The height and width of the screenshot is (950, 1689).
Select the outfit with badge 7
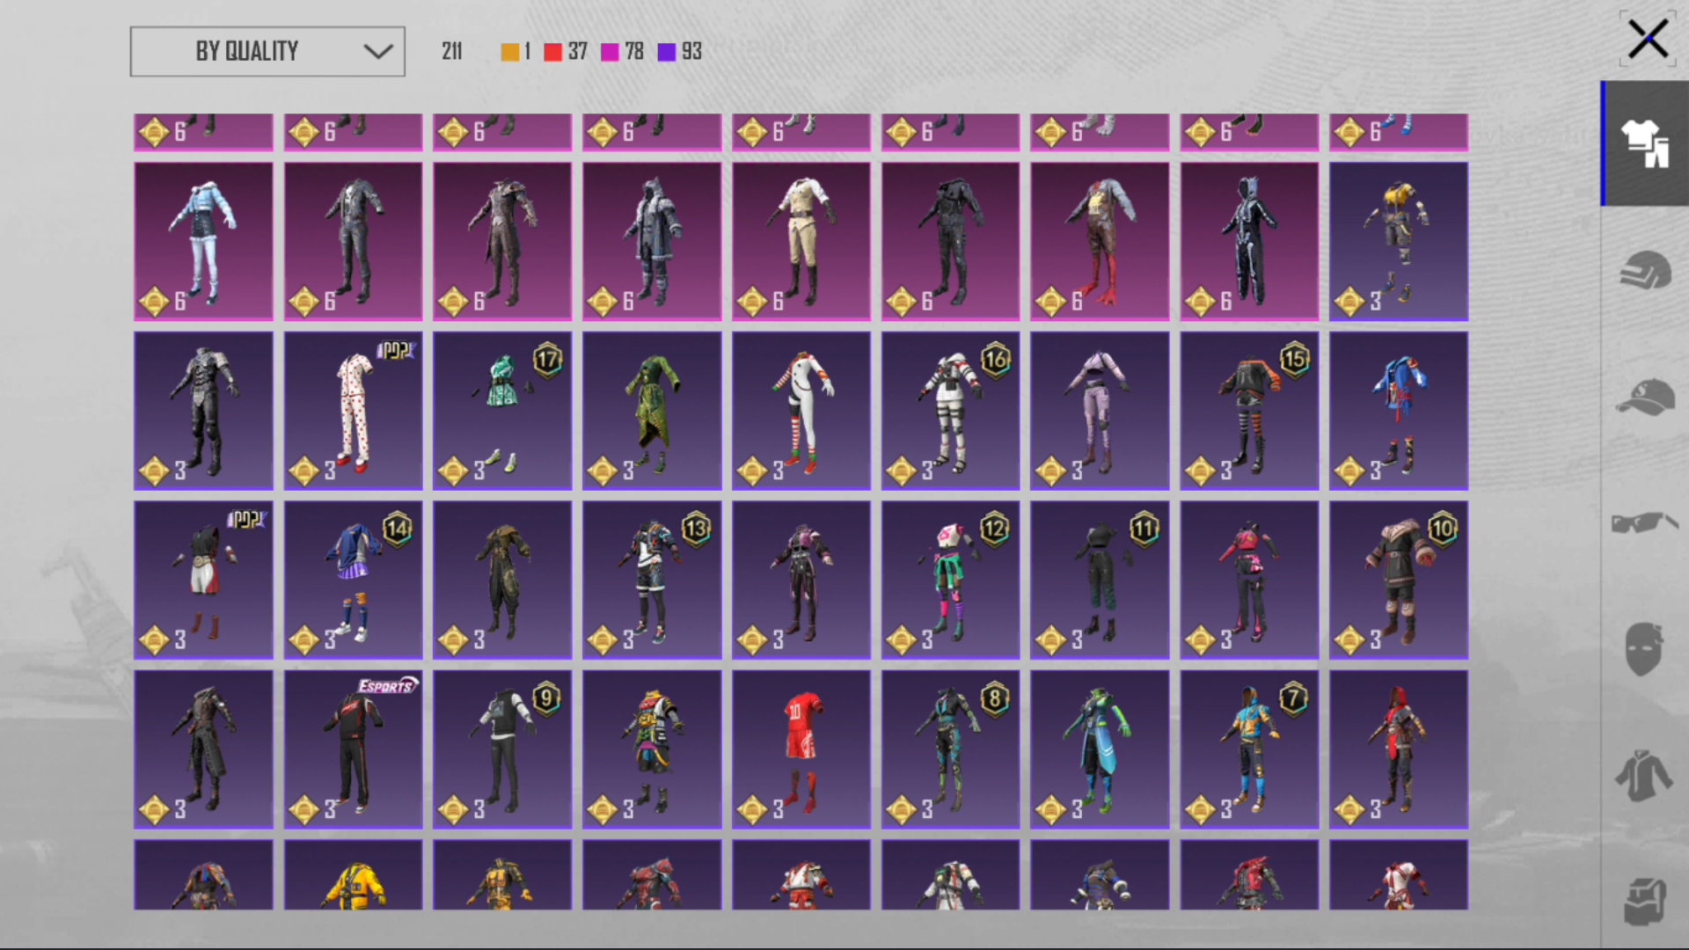point(1249,749)
